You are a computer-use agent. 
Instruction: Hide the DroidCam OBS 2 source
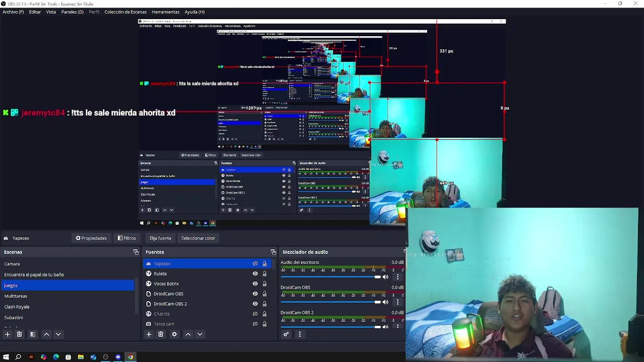click(x=255, y=304)
